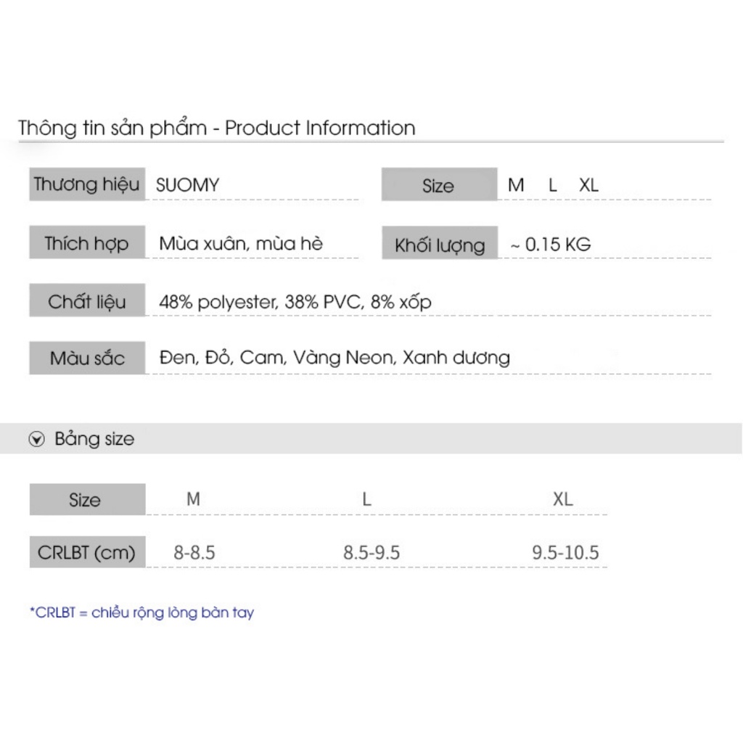Click the 9.5-10.5 measurement value
743x743 pixels.
coord(565,553)
